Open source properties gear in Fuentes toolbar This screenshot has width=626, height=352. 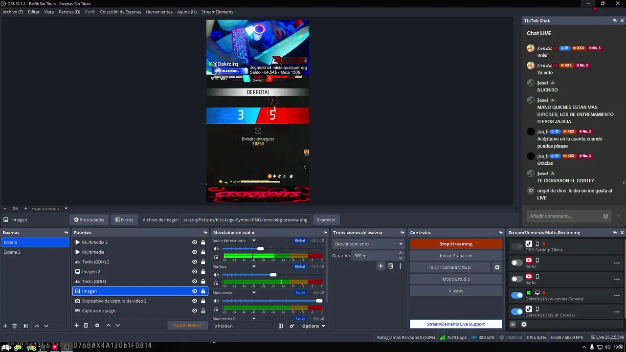click(97, 325)
